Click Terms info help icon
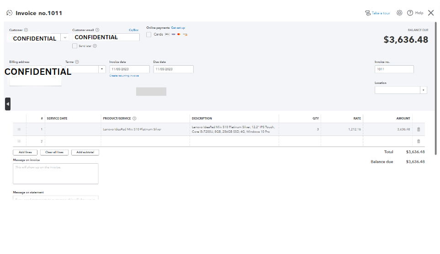 [77, 62]
